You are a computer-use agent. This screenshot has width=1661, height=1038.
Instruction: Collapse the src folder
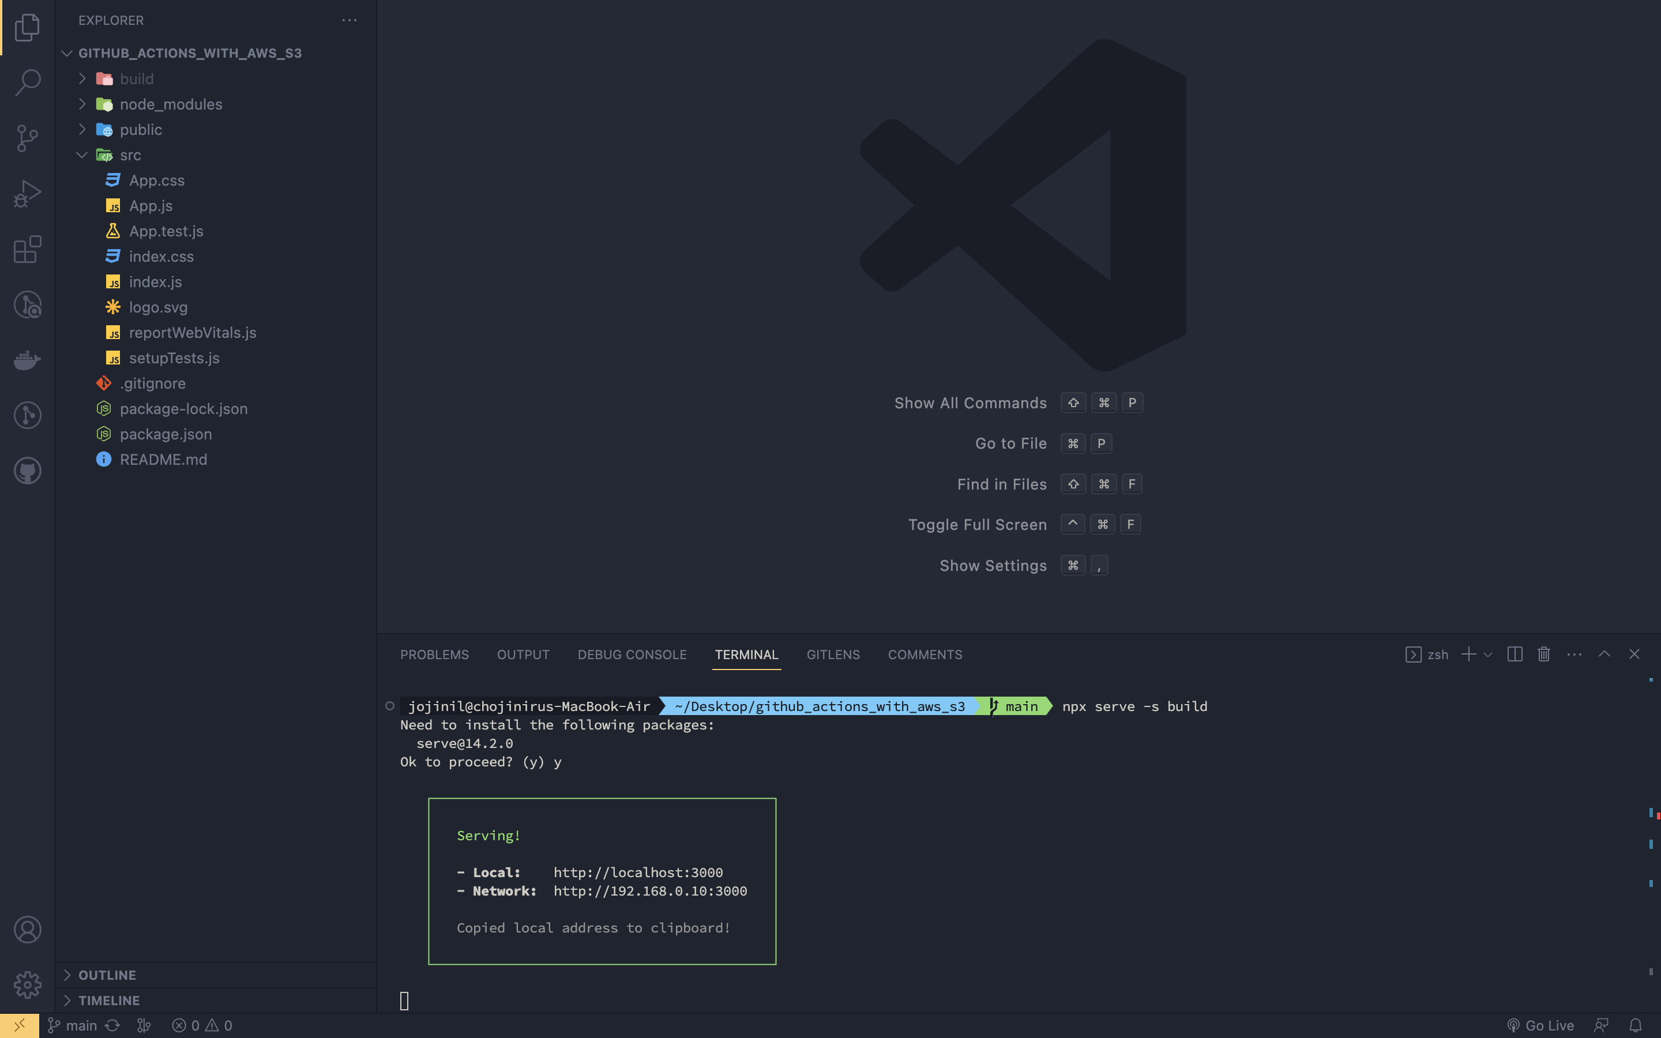[216, 155]
